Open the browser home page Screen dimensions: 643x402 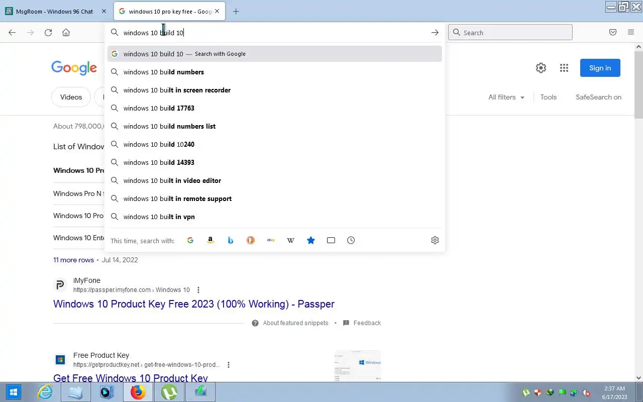66,32
